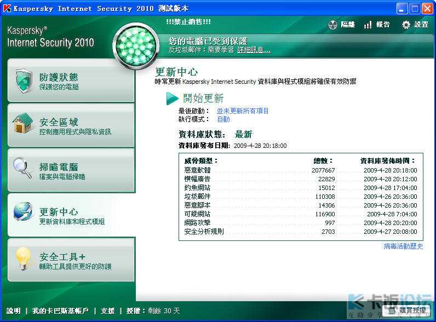This screenshot has width=436, height=322.
Task: Click the report bar-chart icon
Action: (368, 25)
